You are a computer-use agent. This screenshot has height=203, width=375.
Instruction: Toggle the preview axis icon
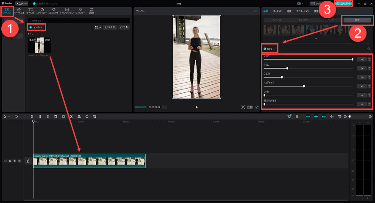point(331,117)
